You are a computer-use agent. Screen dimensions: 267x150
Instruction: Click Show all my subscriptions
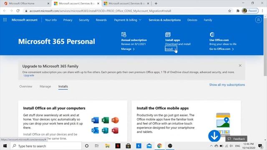[227, 85]
